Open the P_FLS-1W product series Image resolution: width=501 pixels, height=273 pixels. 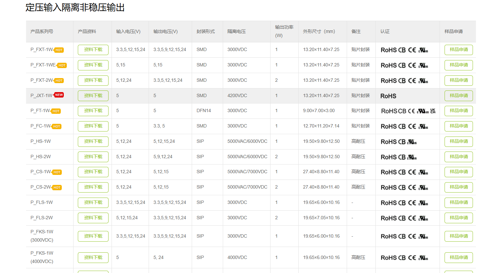click(42, 203)
